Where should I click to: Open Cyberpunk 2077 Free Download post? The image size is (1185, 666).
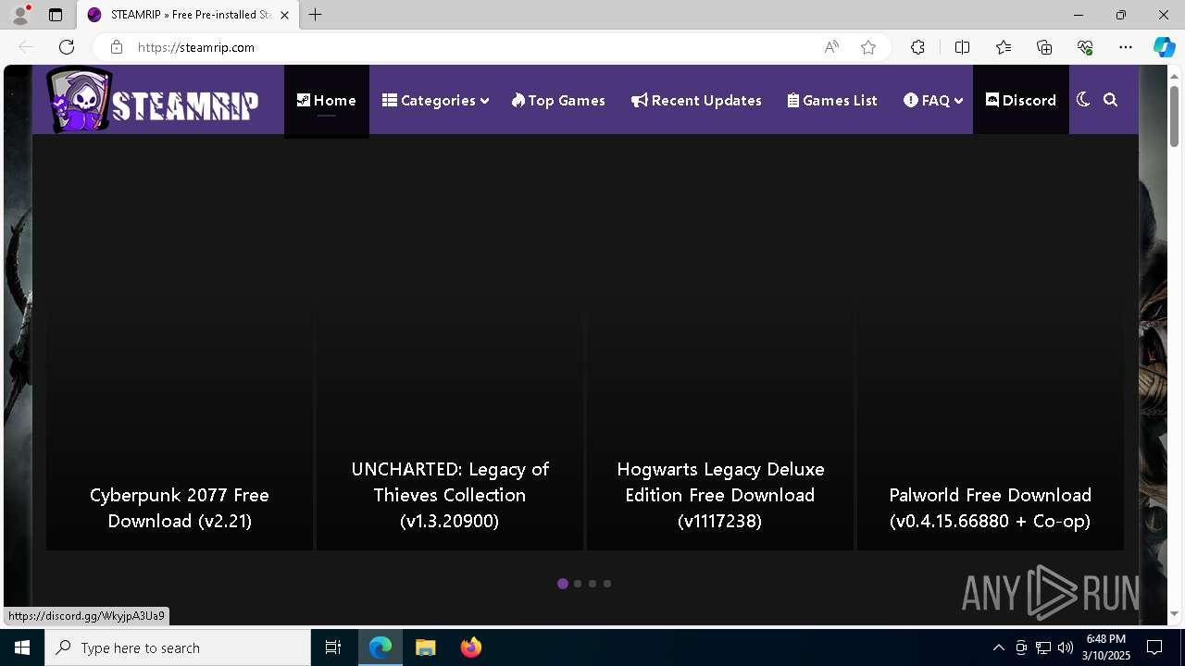[180, 508]
